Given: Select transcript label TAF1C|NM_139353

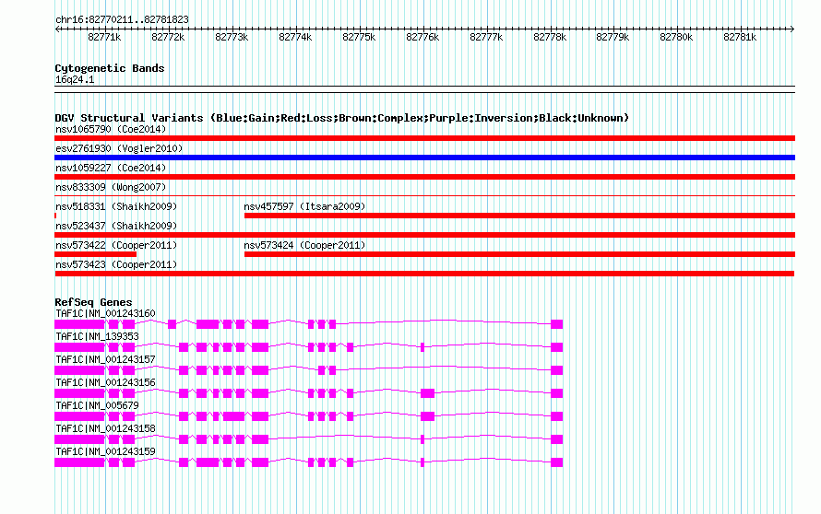Looking at the screenshot, I should click(97, 337).
